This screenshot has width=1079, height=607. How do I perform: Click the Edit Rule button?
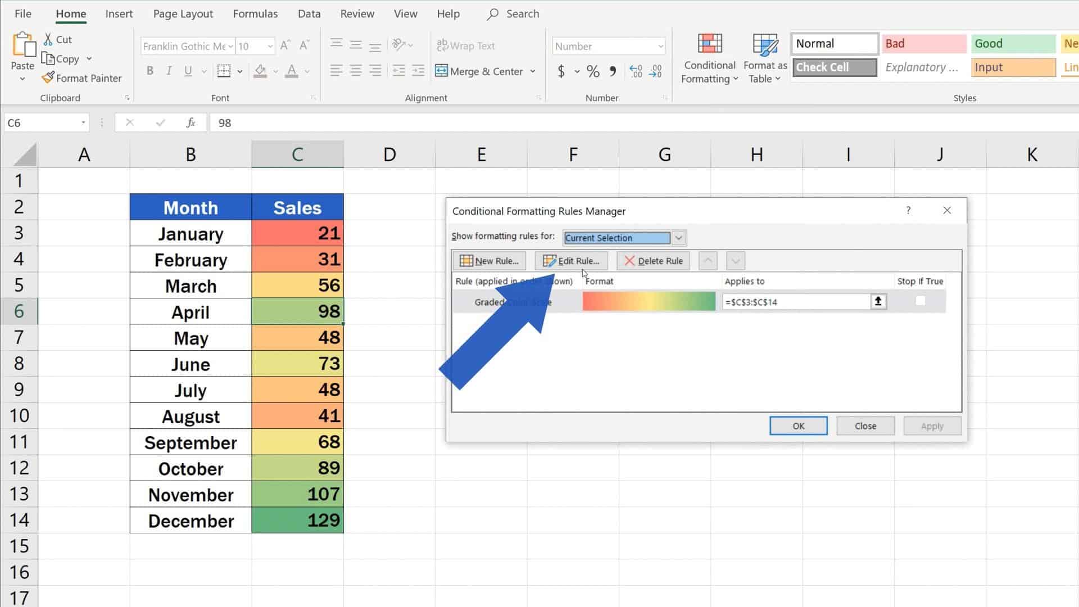pos(571,260)
